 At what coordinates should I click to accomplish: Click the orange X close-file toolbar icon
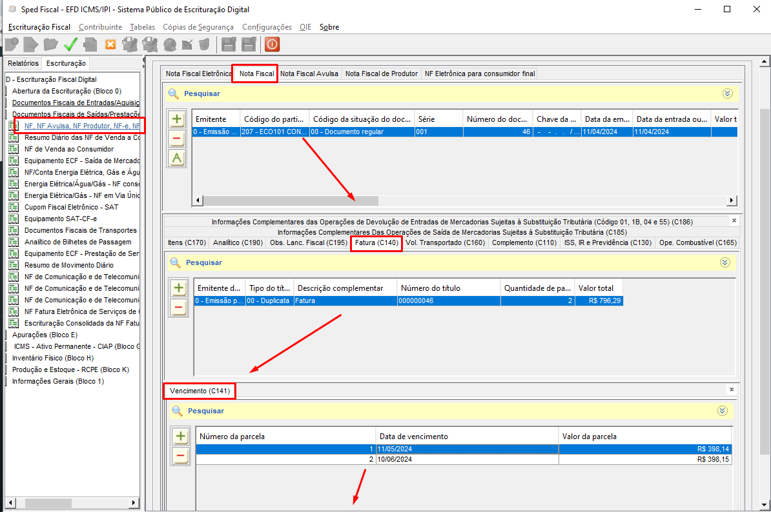click(110, 44)
